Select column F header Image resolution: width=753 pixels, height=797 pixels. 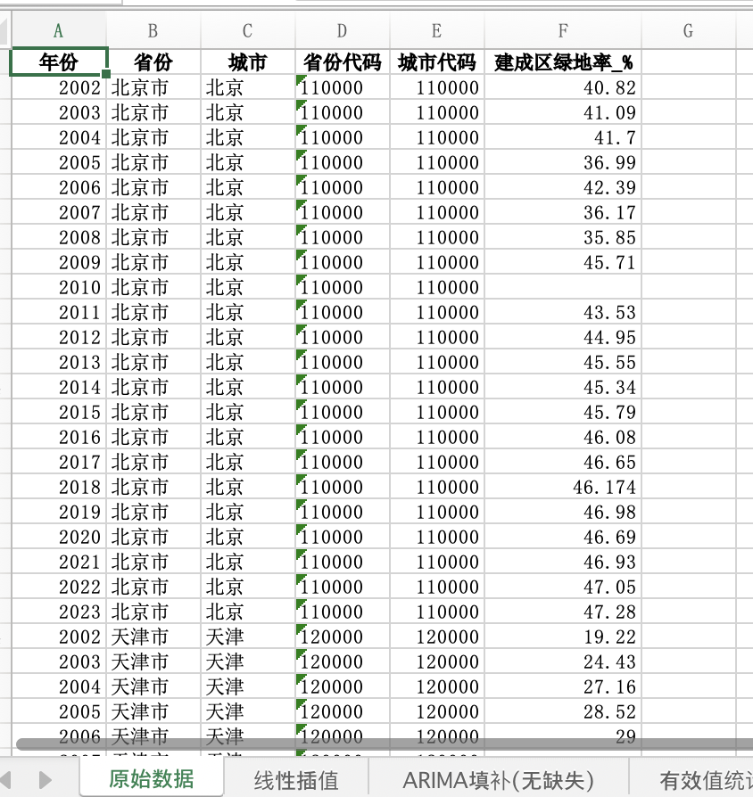563,31
